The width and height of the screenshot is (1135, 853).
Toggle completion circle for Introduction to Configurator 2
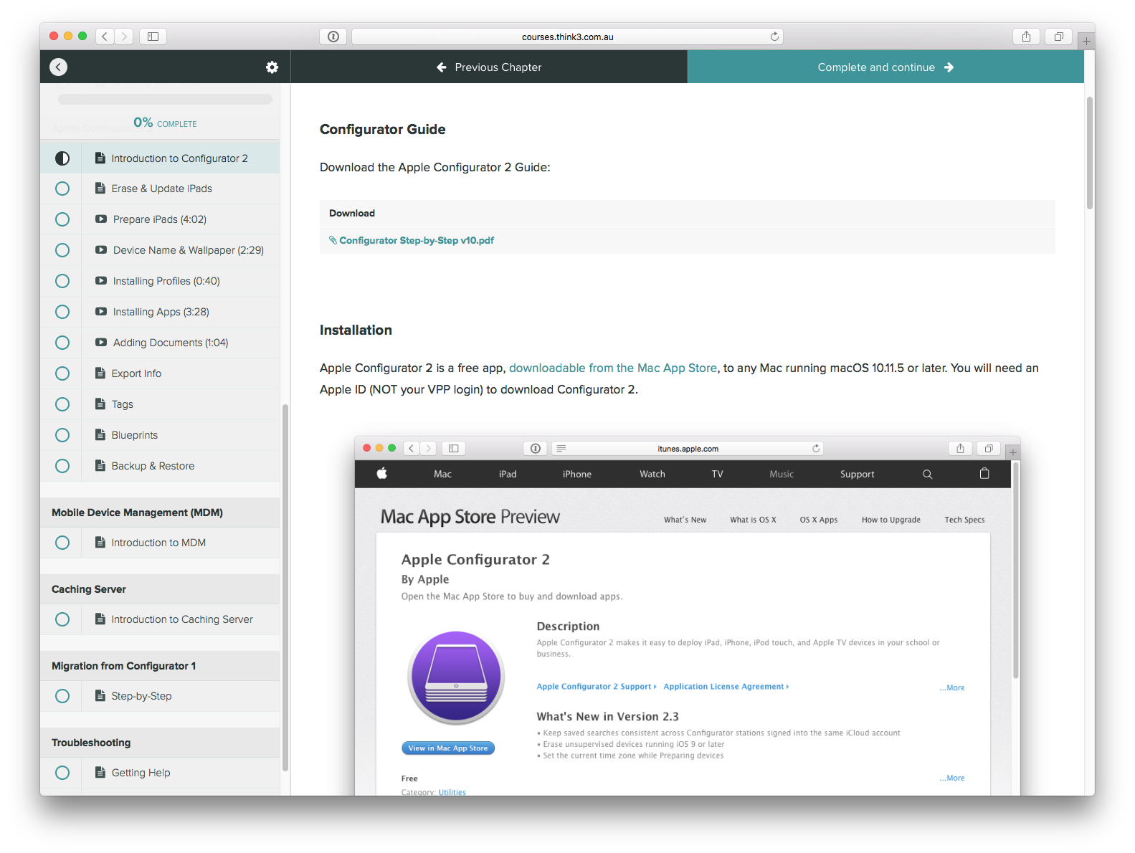[62, 158]
